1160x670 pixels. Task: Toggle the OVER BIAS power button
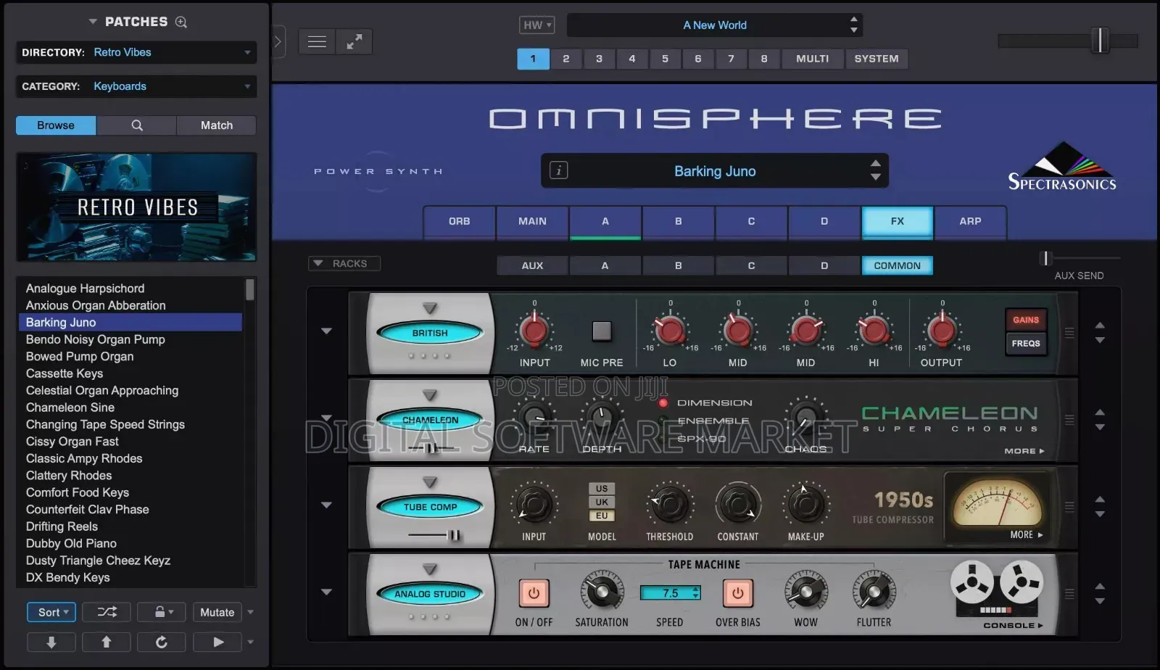click(x=737, y=593)
